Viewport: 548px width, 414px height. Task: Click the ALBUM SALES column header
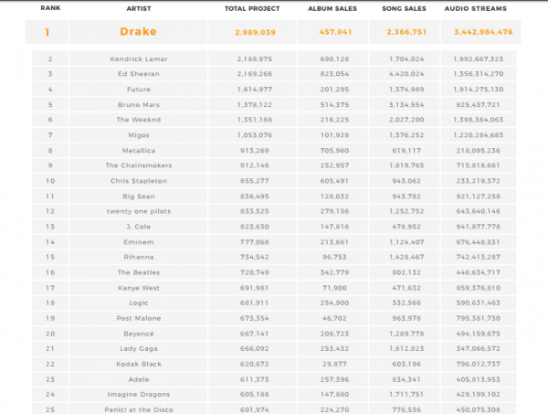[331, 8]
